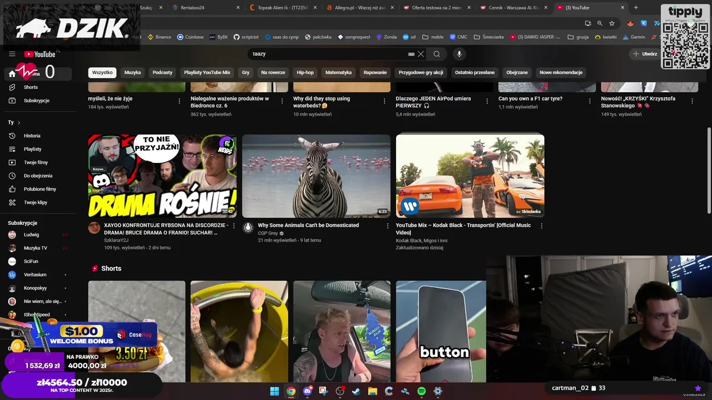This screenshot has height=400, width=712.
Task: Click the magnifier search button
Action: coord(437,54)
